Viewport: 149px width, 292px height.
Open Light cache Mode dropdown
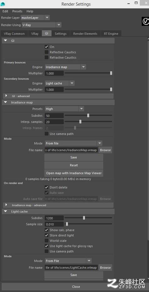click(68, 261)
